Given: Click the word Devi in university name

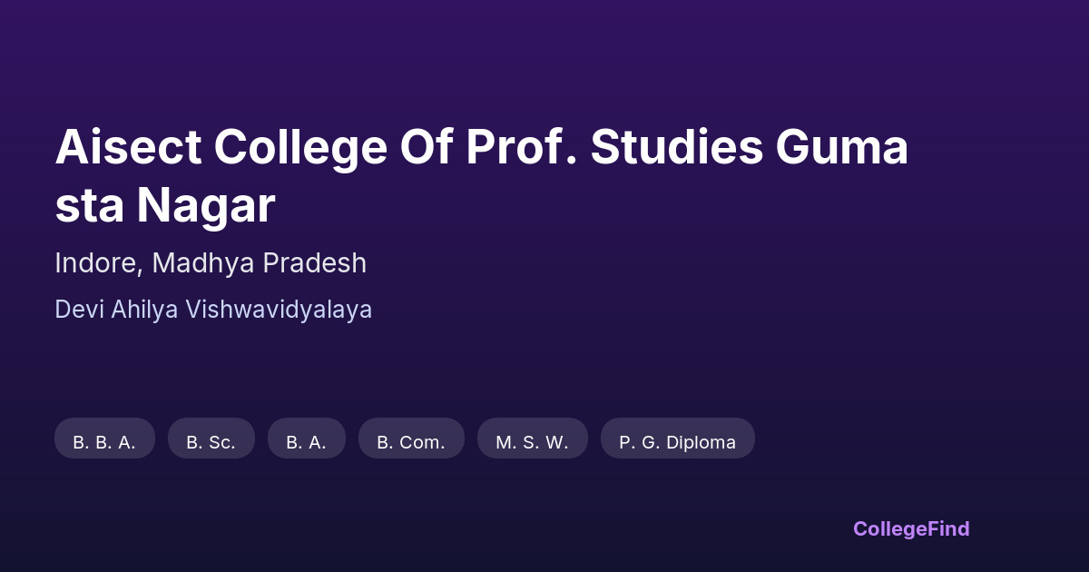Looking at the screenshot, I should click(x=79, y=310).
